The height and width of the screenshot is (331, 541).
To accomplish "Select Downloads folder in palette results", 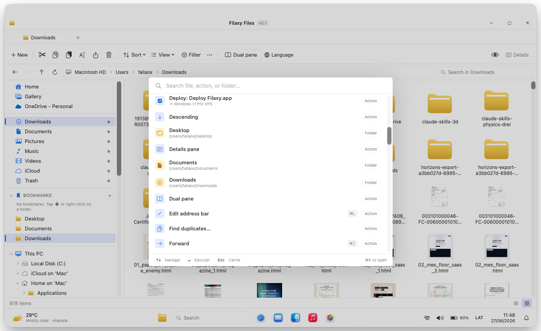I will coord(268,182).
